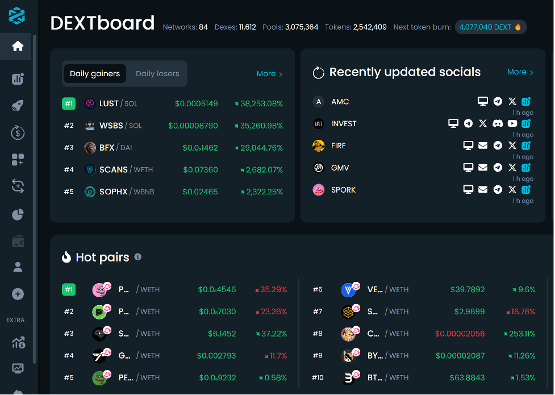The image size is (555, 395).
Task: Expand More in Daily gainers panel
Action: 269,73
